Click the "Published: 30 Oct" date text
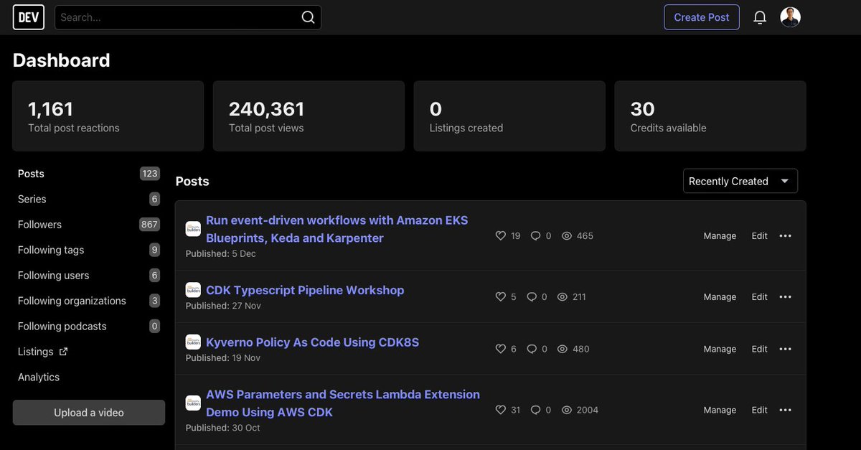Viewport: 861px width, 450px height. coord(222,428)
